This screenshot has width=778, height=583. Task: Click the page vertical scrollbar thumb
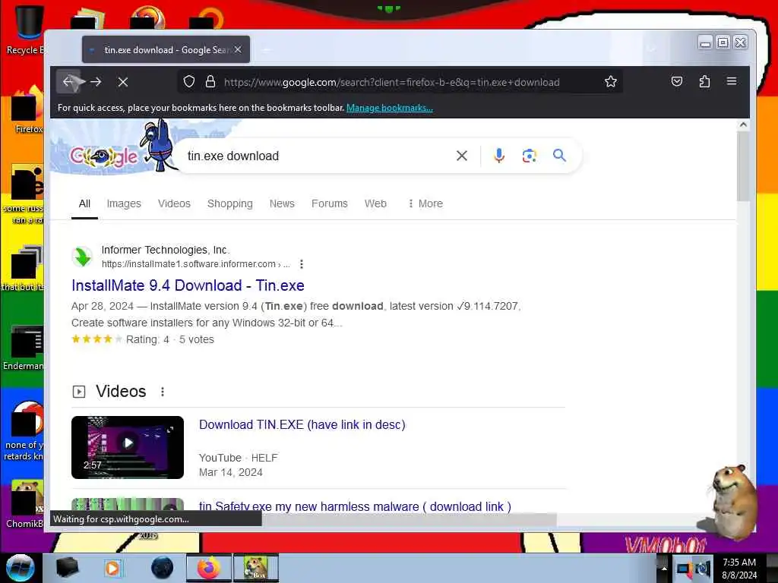[743, 166]
